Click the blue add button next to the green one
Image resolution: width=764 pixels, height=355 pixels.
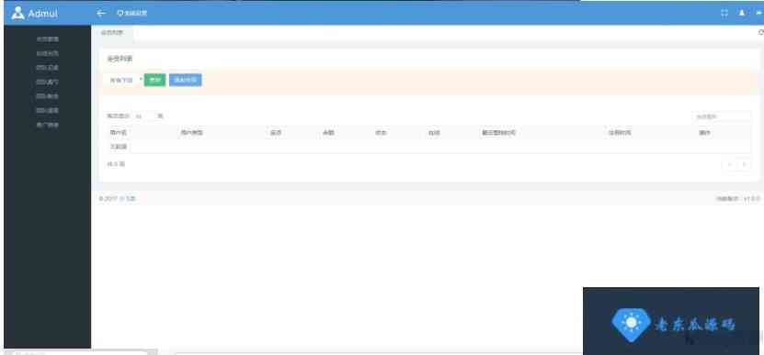[185, 80]
